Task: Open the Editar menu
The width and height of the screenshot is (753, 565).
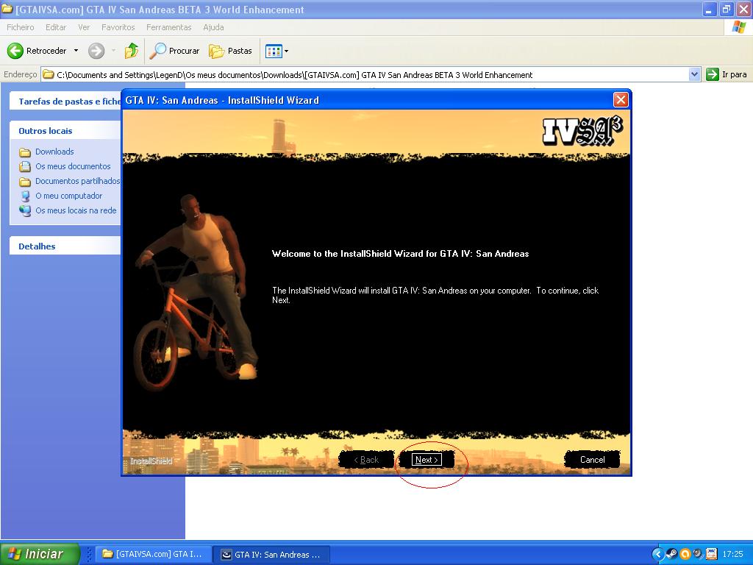Action: click(x=56, y=27)
